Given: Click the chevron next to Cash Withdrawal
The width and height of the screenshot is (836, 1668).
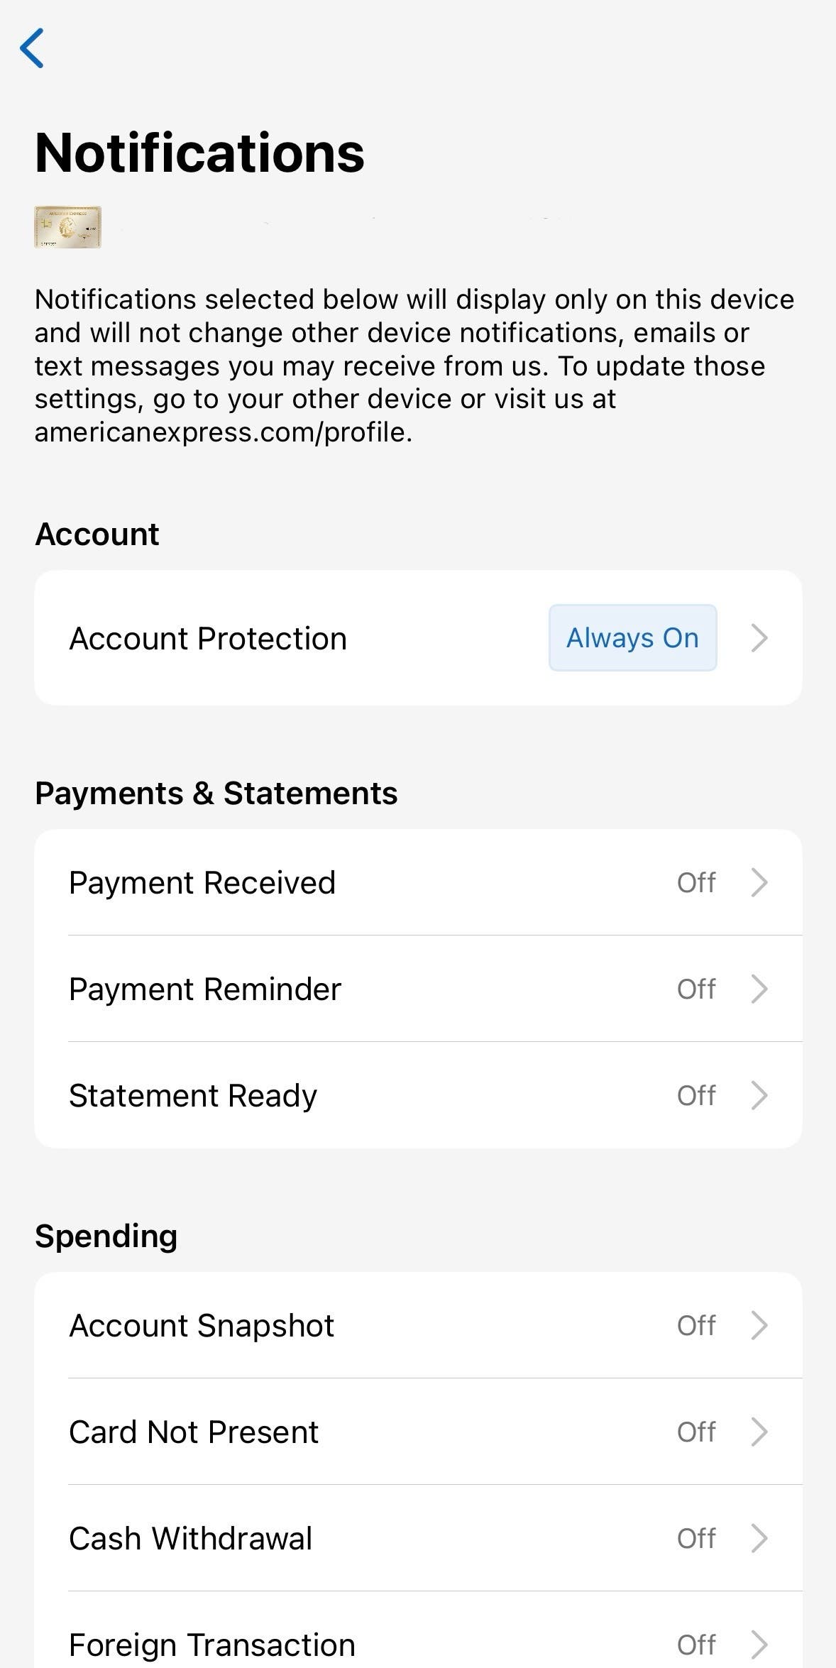Looking at the screenshot, I should (759, 1539).
